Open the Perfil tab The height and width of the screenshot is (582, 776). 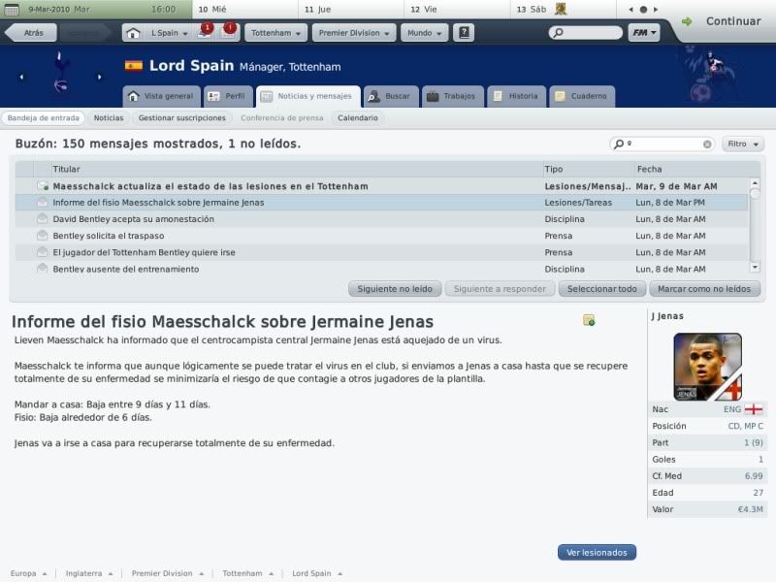click(x=228, y=96)
